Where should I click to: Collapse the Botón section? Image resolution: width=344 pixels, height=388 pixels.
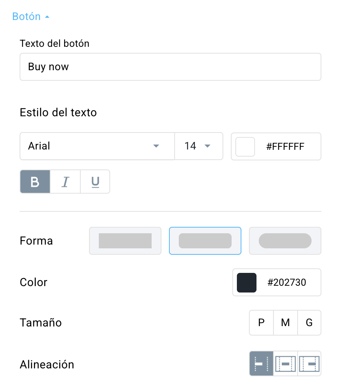(x=31, y=17)
